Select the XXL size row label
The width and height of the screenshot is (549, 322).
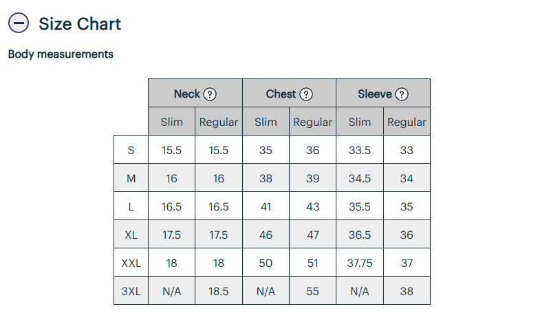pos(131,263)
